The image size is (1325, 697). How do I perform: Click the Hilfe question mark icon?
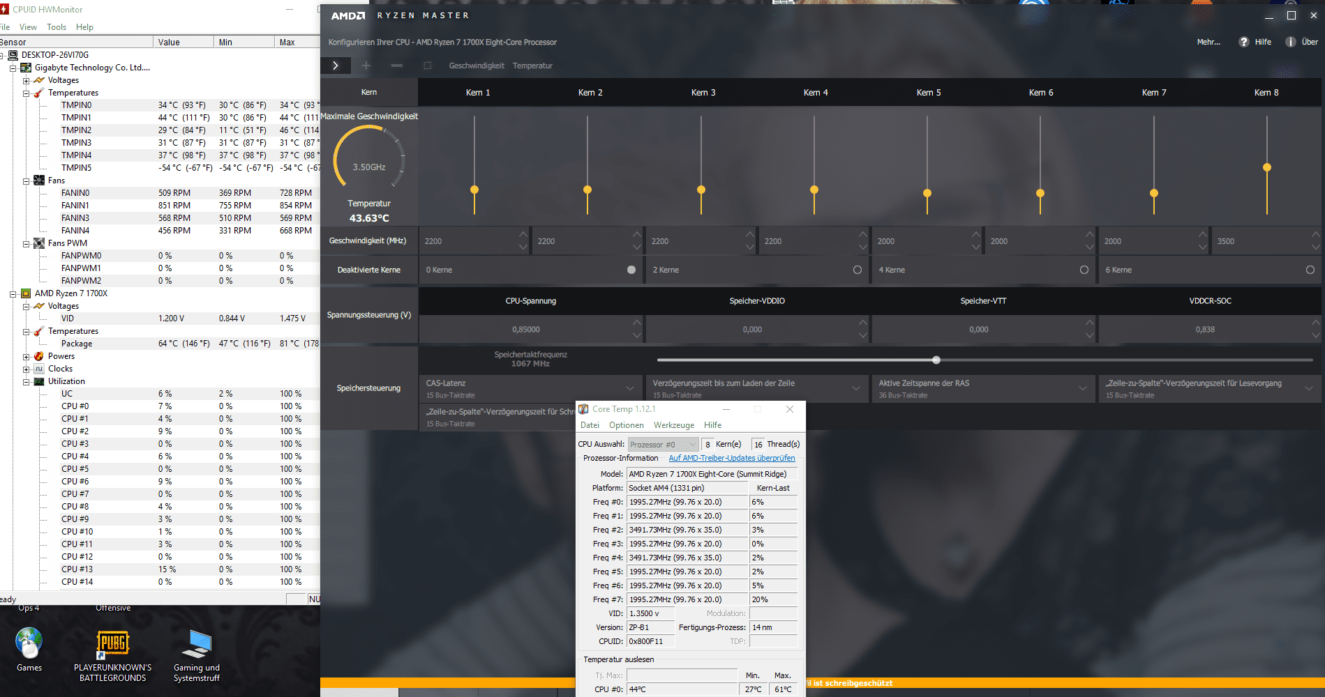[x=1243, y=42]
